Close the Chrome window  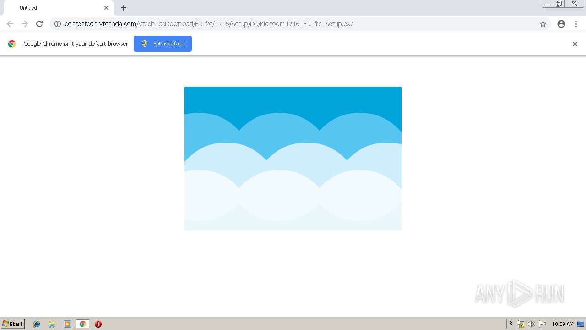[x=574, y=4]
